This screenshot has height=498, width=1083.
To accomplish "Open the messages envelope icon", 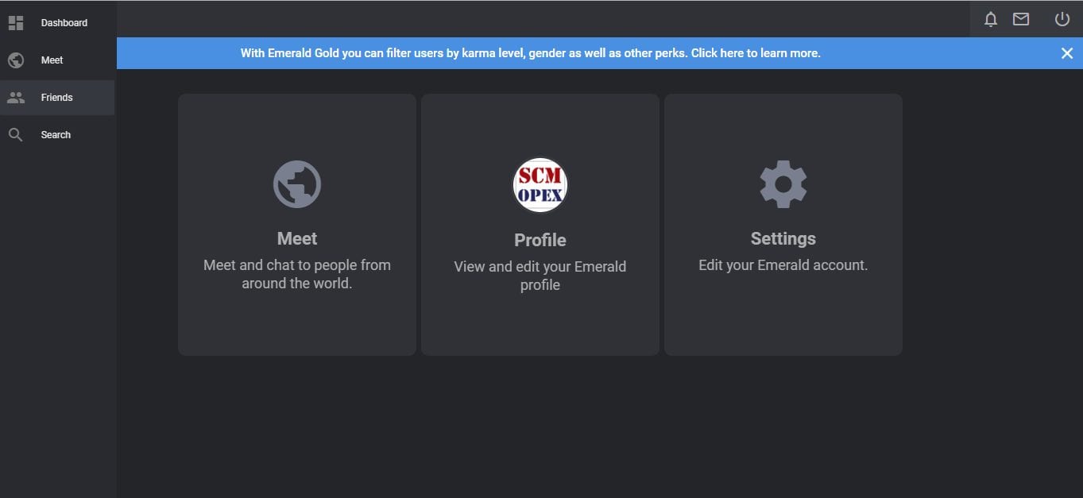I will point(1021,19).
